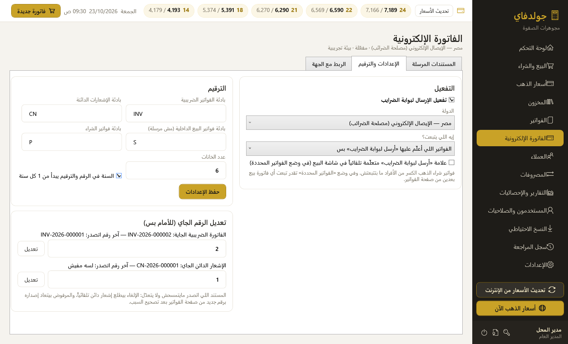Click the عدد الخانات digits field
Viewport: 568px width, 344px height.
click(176, 170)
